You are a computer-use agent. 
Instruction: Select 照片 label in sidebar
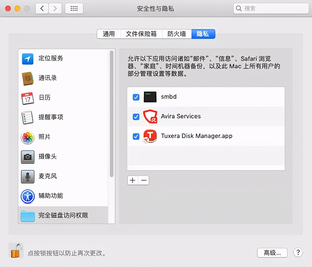[x=44, y=137]
